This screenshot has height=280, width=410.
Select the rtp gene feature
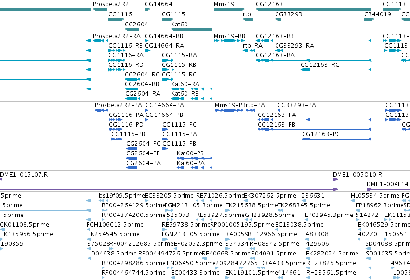point(248,19)
